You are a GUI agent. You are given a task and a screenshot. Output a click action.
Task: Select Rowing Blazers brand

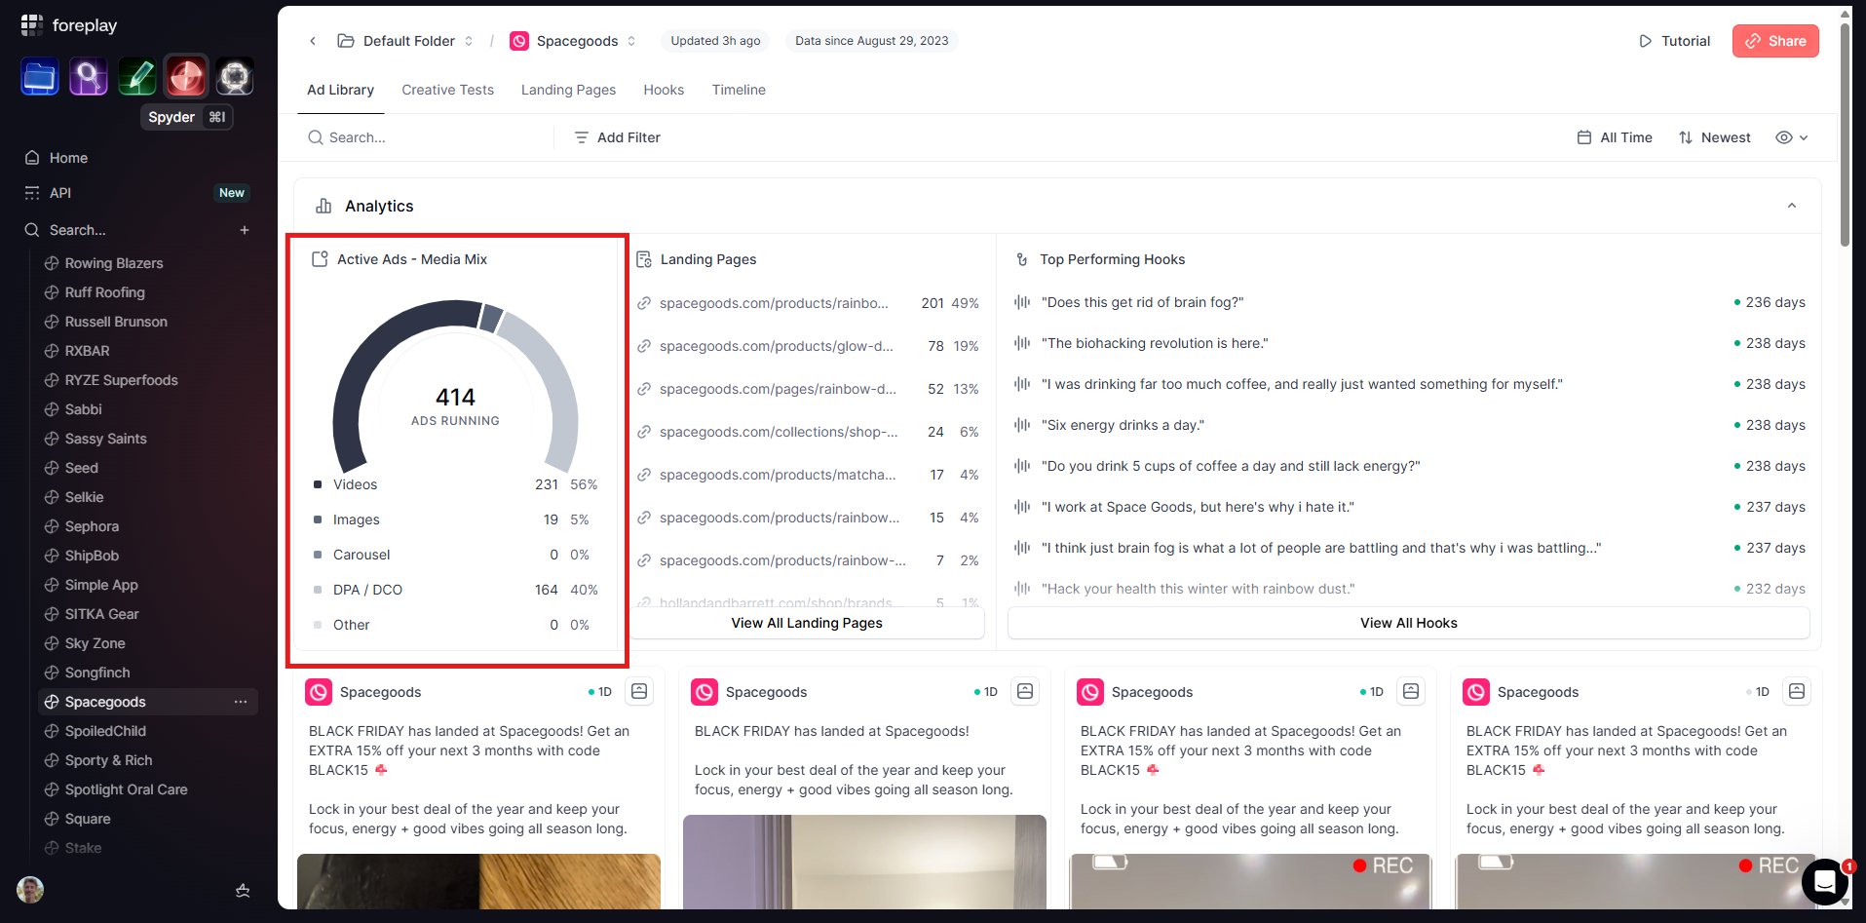114,263
